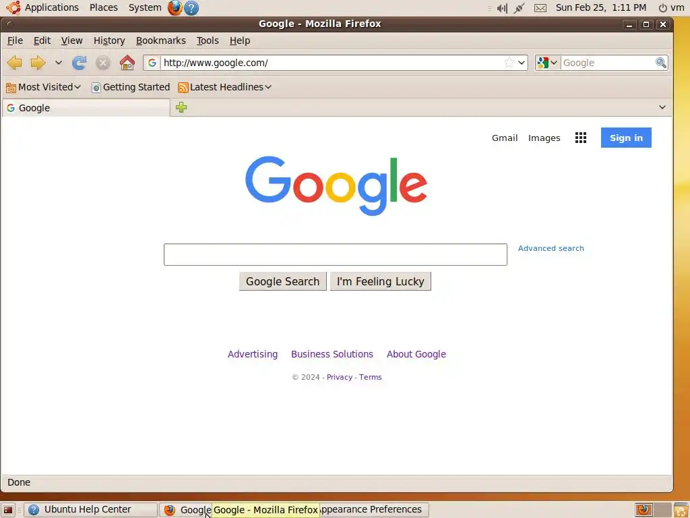
Task: Reload the current page
Action: click(x=80, y=63)
